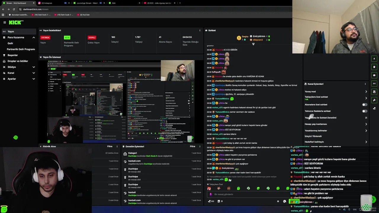Open the hamburger menu beside the Kick logo
Image resolution: width=379 pixels, height=213 pixels.
point(4,22)
